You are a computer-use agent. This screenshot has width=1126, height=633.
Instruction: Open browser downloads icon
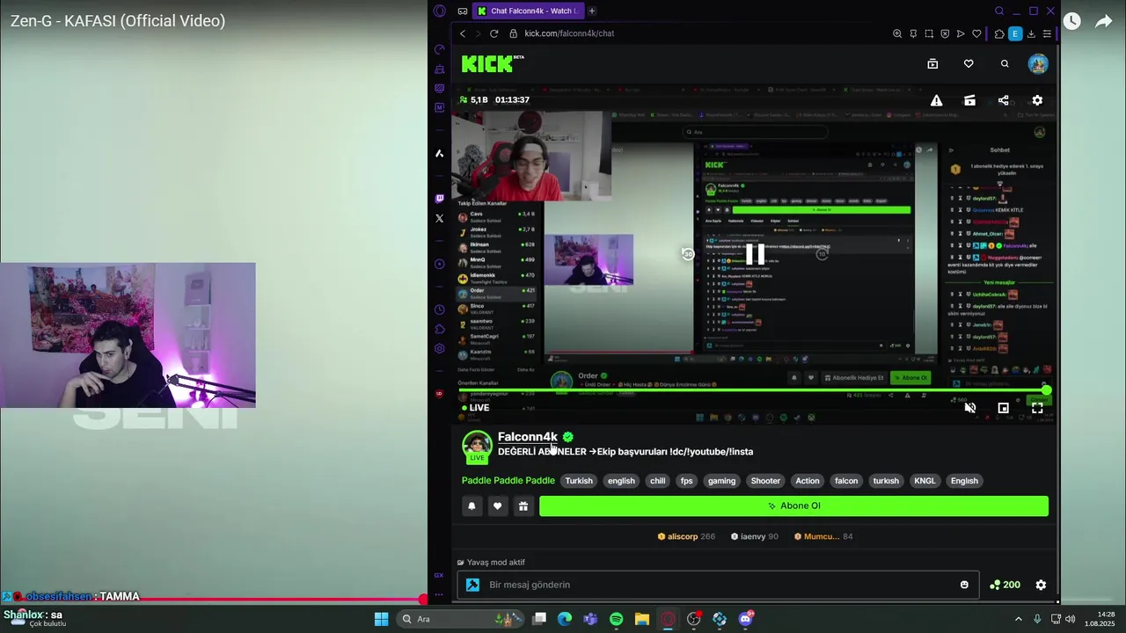click(1031, 33)
